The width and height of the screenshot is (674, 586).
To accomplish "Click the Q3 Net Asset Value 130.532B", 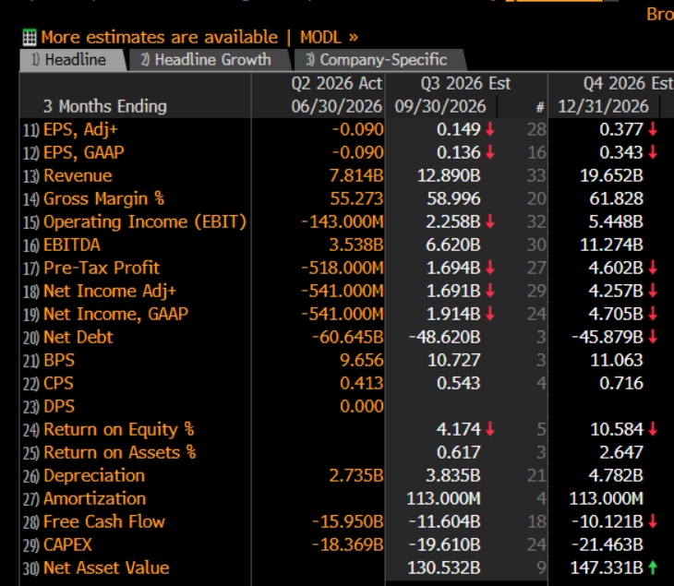I will tap(444, 568).
